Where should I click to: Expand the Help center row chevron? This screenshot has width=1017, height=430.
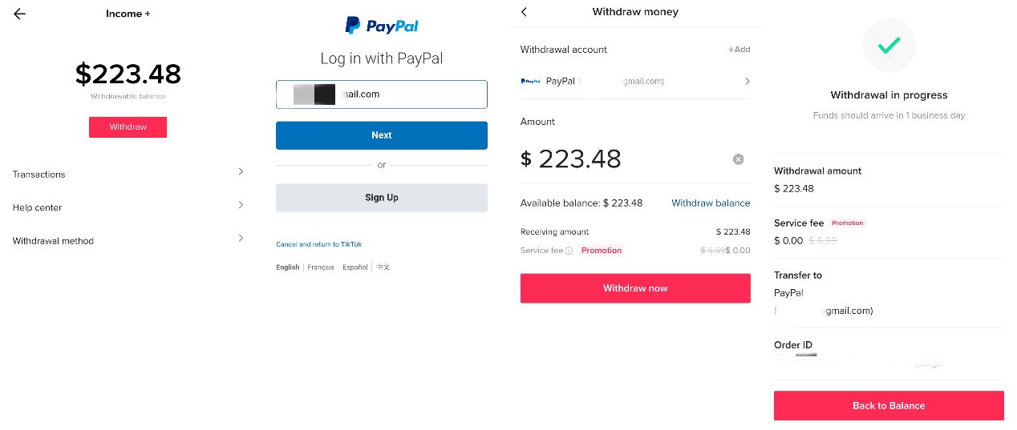[x=241, y=205]
